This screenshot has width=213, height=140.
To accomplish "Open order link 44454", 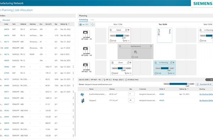I will pos(6,29).
